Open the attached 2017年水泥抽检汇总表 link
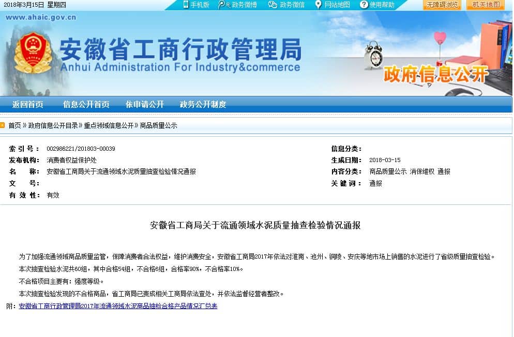The height and width of the screenshot is (337, 514). tap(118, 306)
